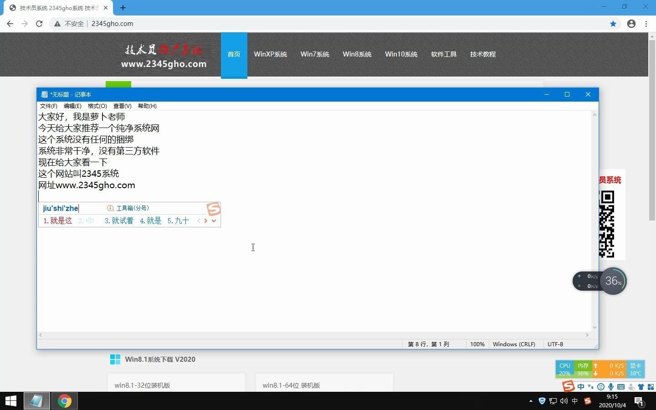656x410 pixels.
Task: Open the 帮助(H) menu in Notepad
Action: pos(147,106)
